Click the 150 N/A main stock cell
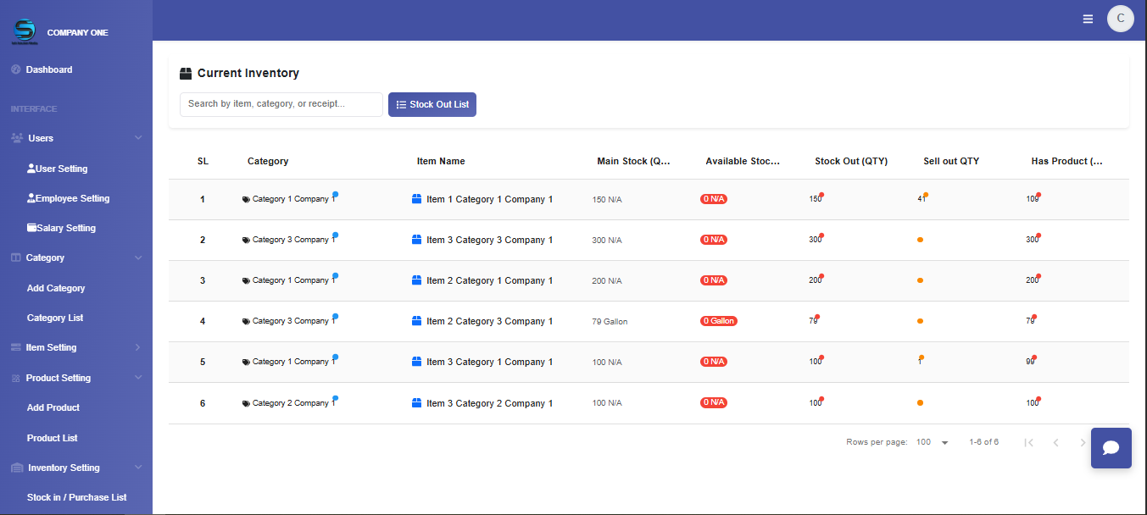Screen dimensions: 1147x515 (607, 200)
